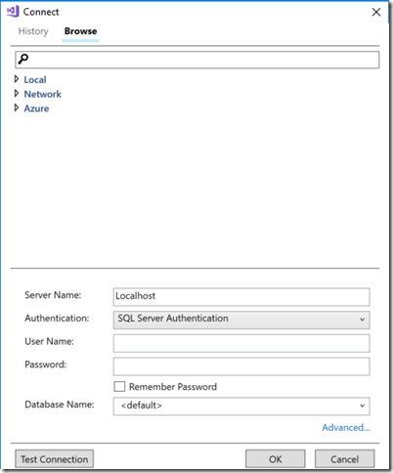Select the Azure tree item label
Viewport: 393px width, 473px height.
click(x=36, y=108)
